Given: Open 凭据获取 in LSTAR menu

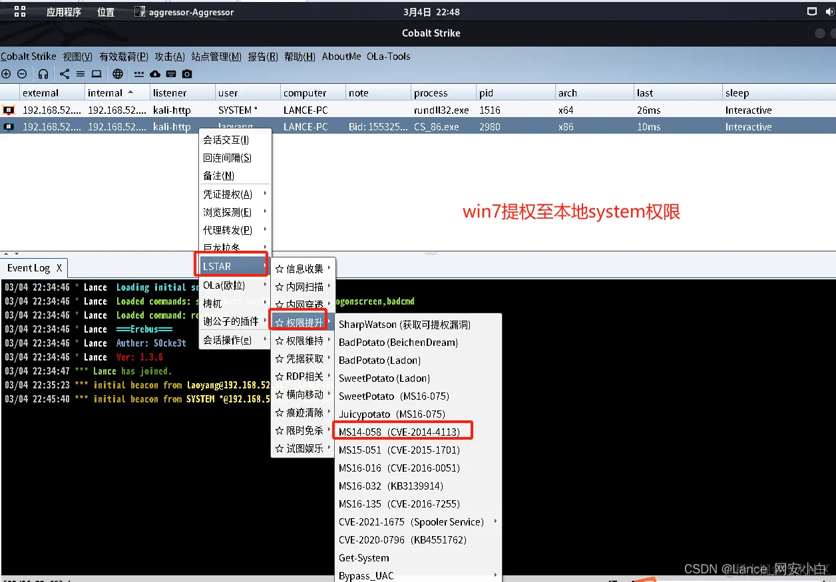Looking at the screenshot, I should (303, 359).
